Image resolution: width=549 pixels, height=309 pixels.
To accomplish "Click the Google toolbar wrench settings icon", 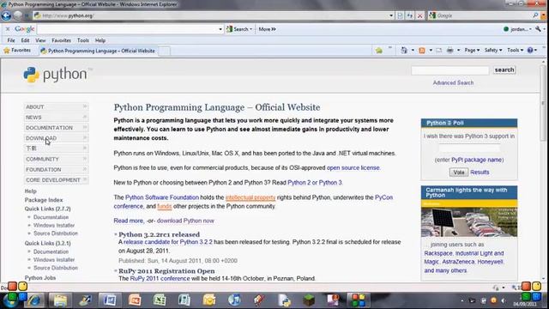I will 538,29.
